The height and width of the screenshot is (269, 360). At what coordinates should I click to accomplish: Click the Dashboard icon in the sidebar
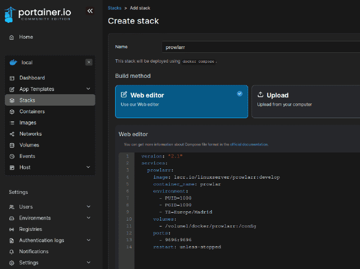[x=12, y=78]
